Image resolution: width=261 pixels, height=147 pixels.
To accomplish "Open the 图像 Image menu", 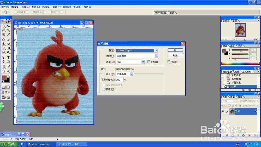I will coord(26,7).
